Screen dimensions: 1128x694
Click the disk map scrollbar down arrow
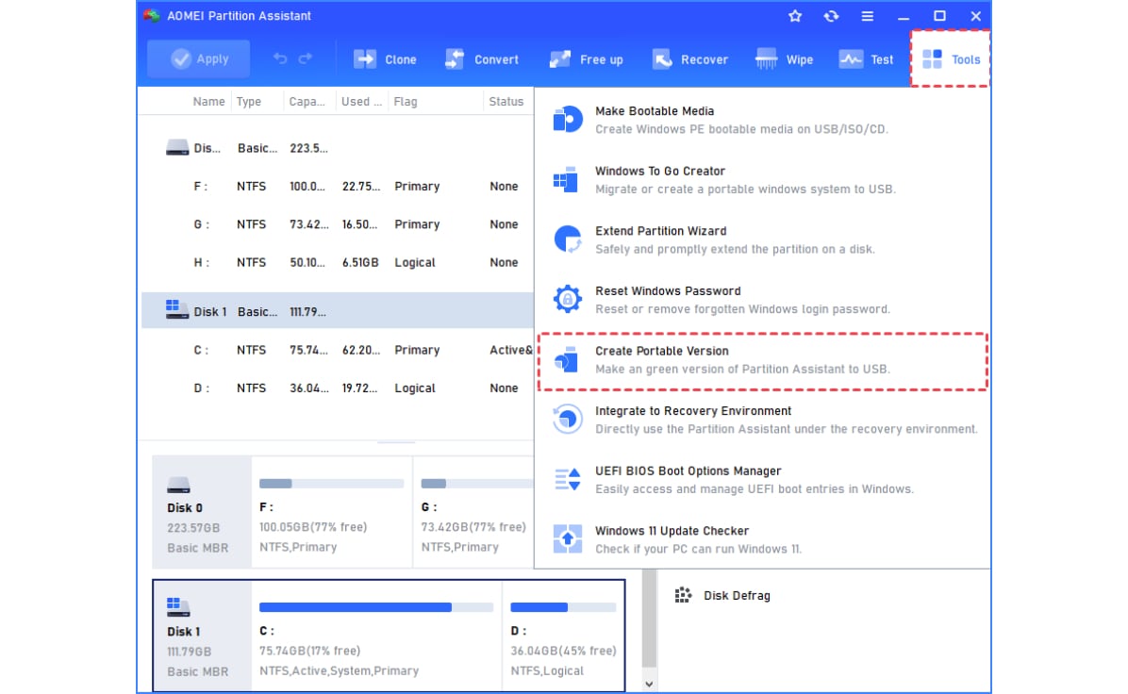pyautogui.click(x=649, y=685)
